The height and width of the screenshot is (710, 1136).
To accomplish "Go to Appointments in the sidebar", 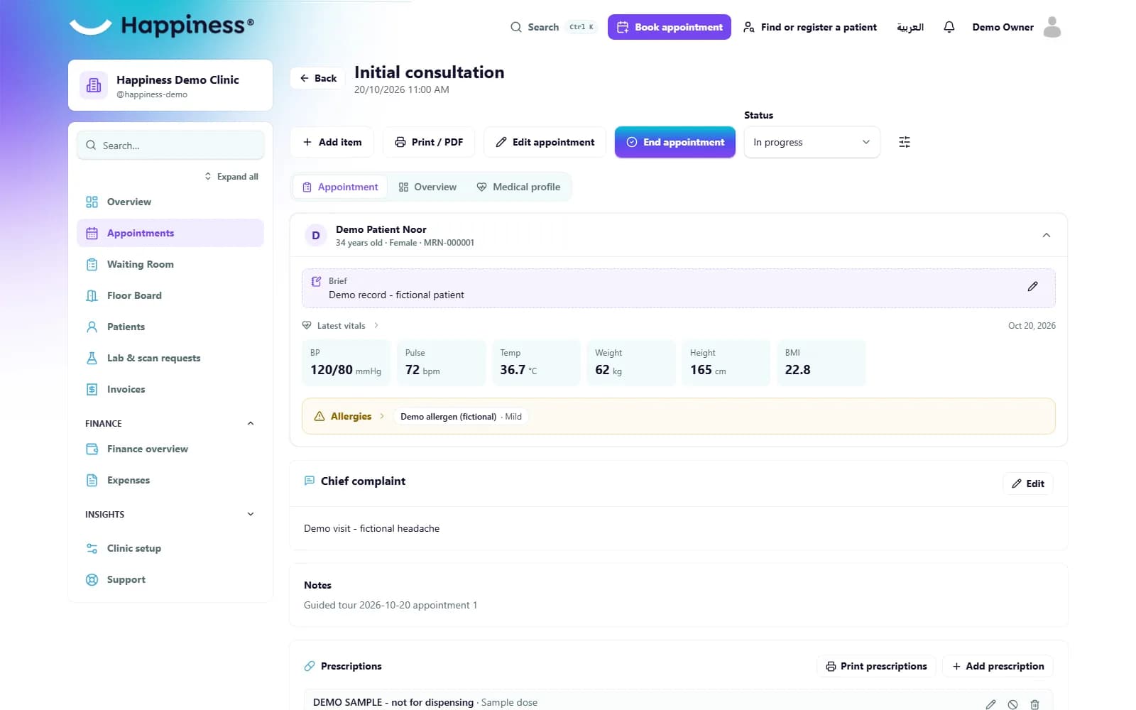I will pyautogui.click(x=170, y=233).
